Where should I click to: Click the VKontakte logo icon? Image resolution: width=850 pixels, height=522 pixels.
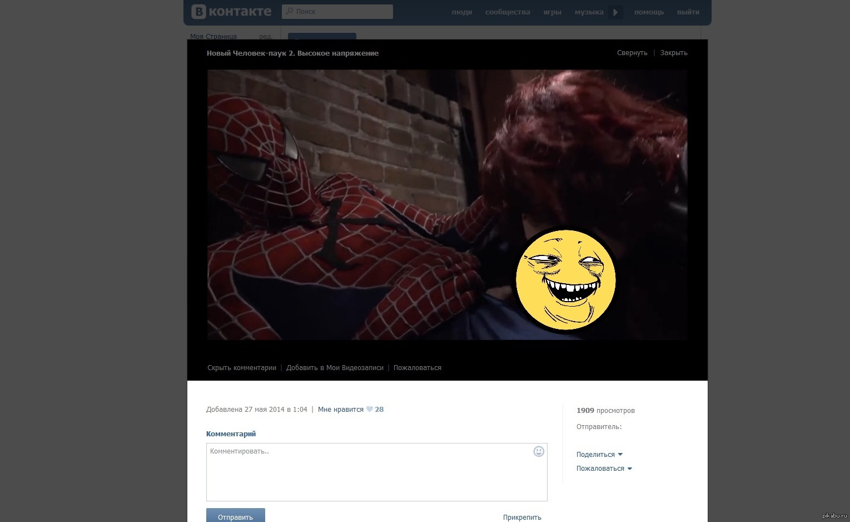(x=198, y=12)
